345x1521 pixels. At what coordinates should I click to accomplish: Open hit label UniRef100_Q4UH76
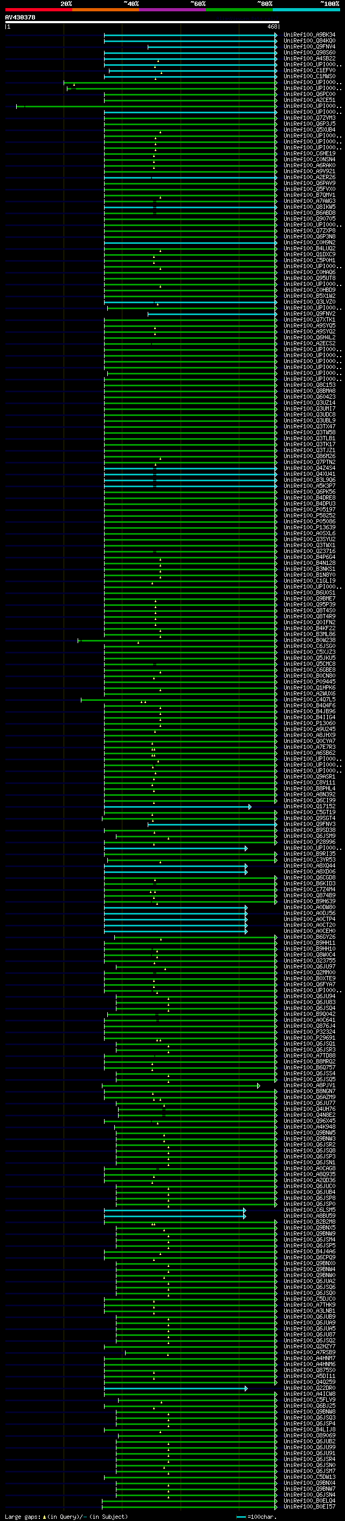point(309,1109)
